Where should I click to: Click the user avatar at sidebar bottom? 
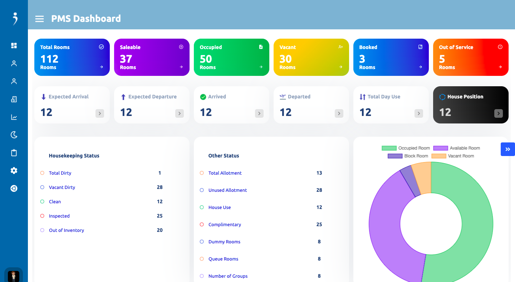pyautogui.click(x=14, y=276)
